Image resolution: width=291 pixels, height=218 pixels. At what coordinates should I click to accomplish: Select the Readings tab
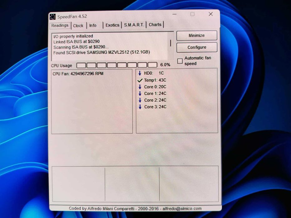pyautogui.click(x=60, y=26)
